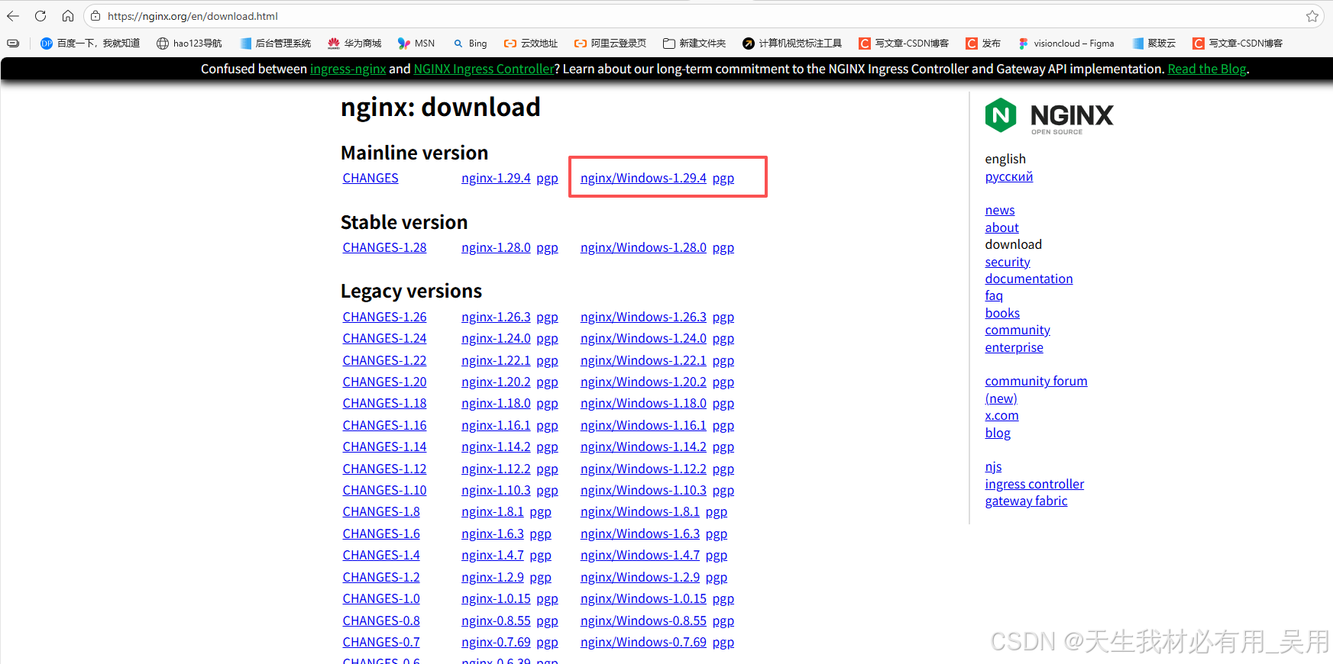Open gateway fabric link

(1026, 501)
